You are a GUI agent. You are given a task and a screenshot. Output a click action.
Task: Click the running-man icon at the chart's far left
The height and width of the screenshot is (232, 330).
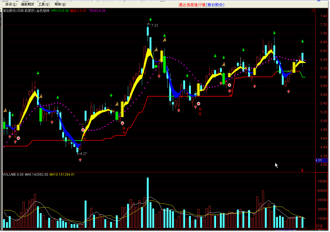[5, 110]
